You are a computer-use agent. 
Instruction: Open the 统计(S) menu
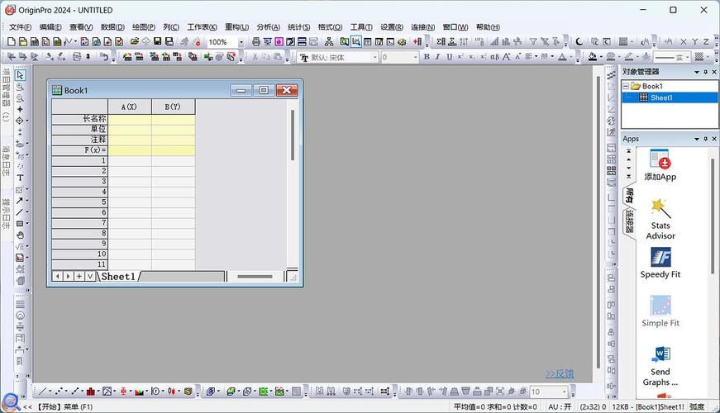299,27
